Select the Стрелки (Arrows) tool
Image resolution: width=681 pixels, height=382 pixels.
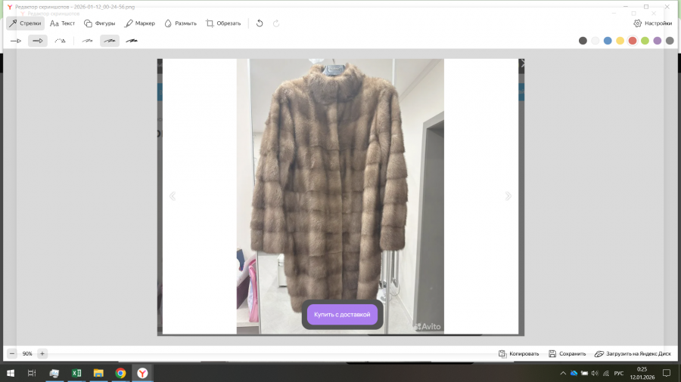[25, 23]
